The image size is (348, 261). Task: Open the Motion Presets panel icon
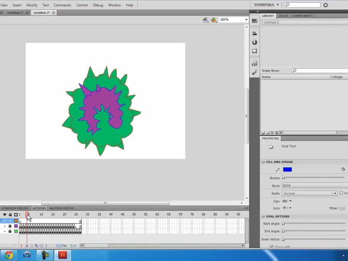point(254,72)
